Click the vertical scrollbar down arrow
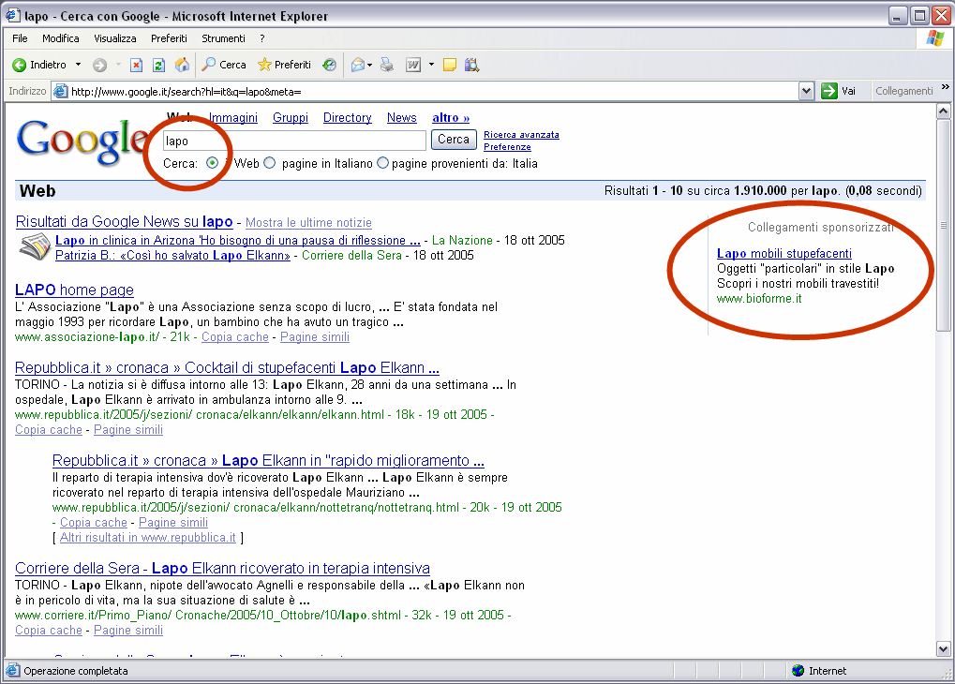Image resolution: width=955 pixels, height=684 pixels. click(944, 649)
